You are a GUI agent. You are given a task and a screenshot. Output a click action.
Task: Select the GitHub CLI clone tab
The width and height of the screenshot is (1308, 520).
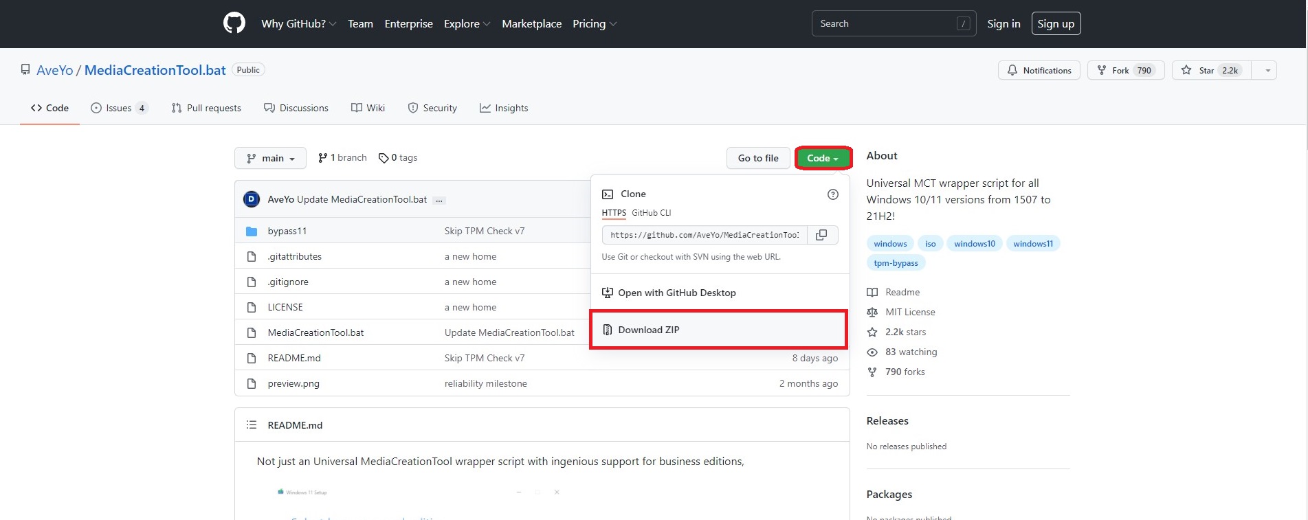click(651, 213)
